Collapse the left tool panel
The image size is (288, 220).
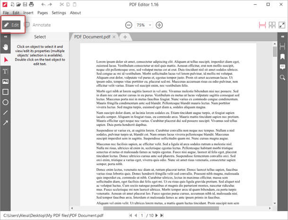pos(6,36)
